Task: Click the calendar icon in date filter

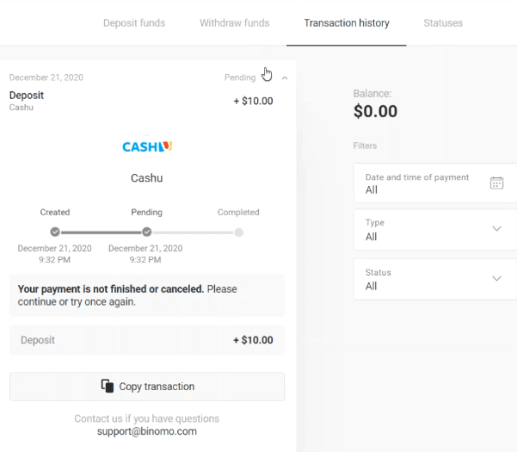Action: (496, 183)
